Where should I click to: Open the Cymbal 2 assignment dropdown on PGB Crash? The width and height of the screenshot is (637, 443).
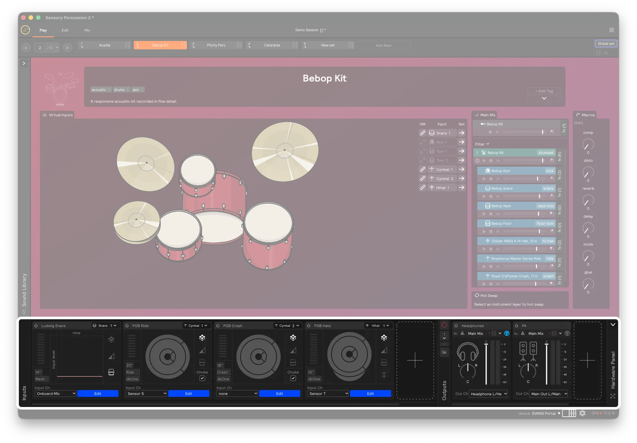tap(287, 325)
